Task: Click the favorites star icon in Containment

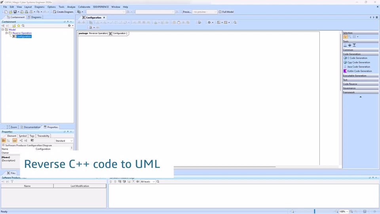Action: (19, 25)
